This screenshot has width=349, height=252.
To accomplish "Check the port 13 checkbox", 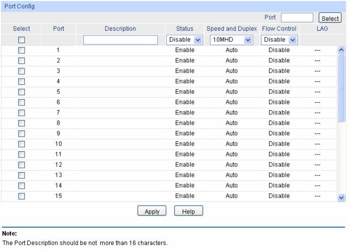I will pyautogui.click(x=22, y=175).
